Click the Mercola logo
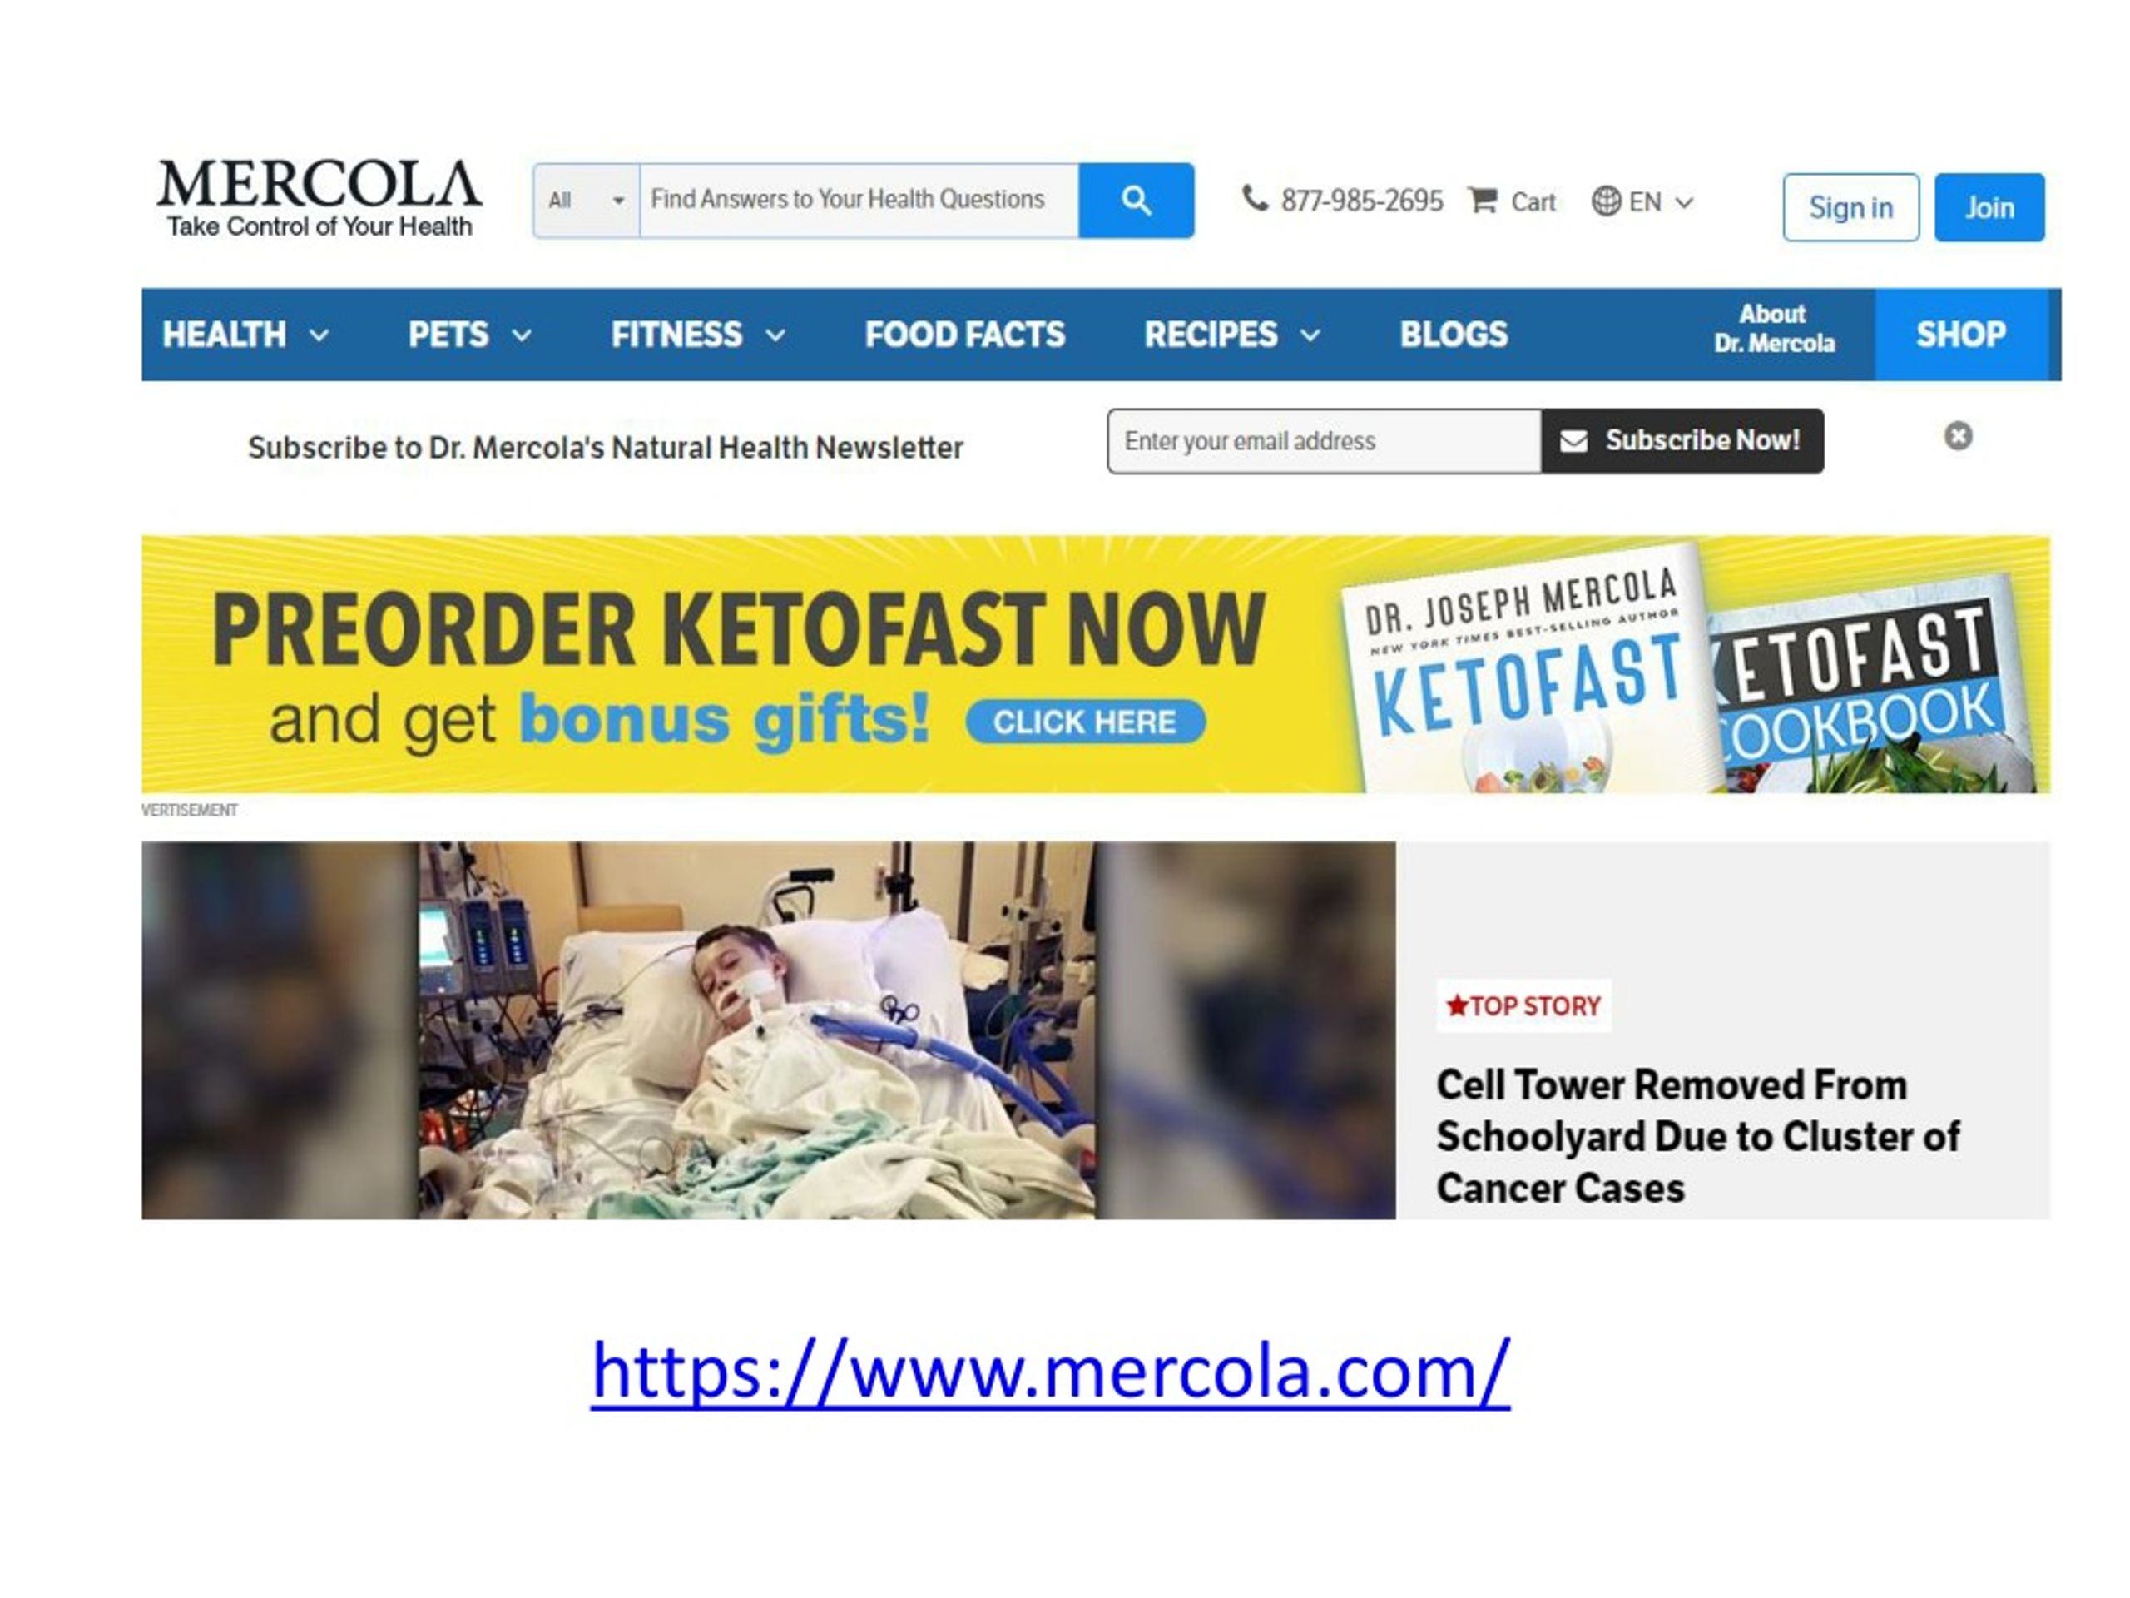Image resolution: width=2130 pixels, height=1598 pixels. click(319, 198)
